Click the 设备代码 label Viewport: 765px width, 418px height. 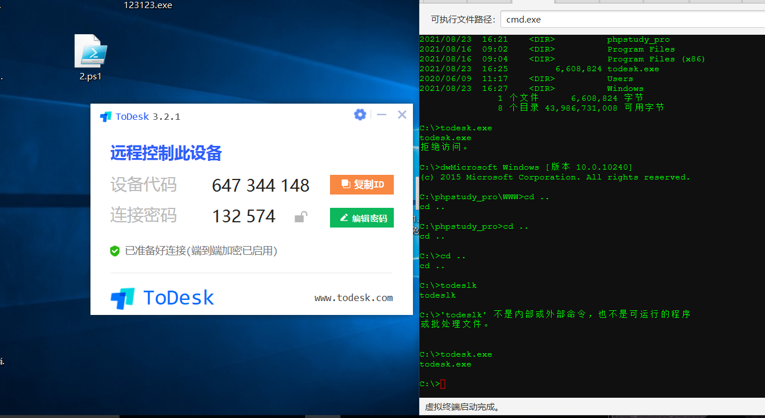point(143,185)
